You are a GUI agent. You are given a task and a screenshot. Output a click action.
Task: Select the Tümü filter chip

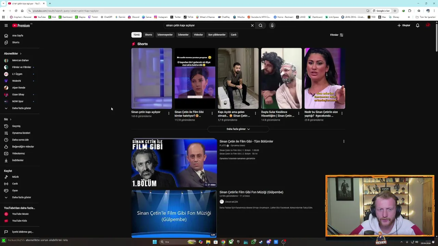[x=137, y=35]
